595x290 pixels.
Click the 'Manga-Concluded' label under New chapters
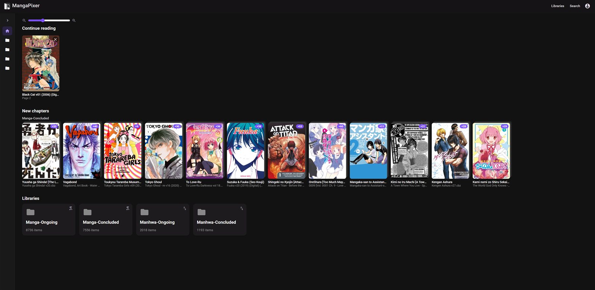pyautogui.click(x=35, y=118)
